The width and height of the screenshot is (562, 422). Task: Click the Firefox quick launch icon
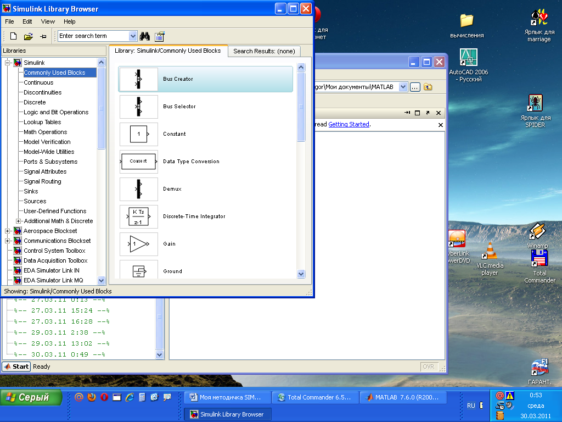[92, 397]
